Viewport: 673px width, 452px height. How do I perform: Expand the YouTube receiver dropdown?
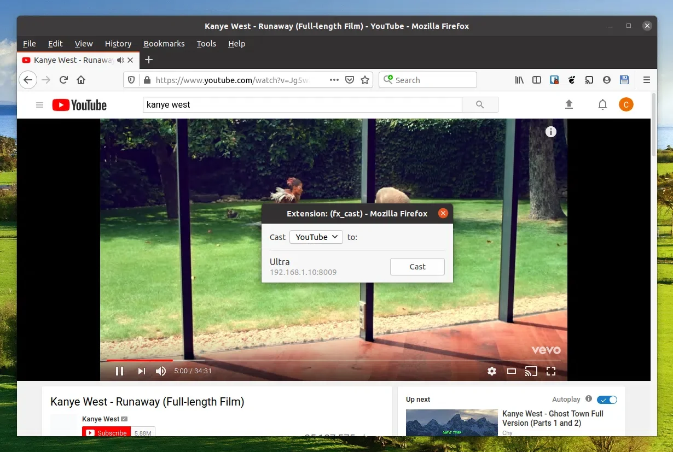[316, 237]
